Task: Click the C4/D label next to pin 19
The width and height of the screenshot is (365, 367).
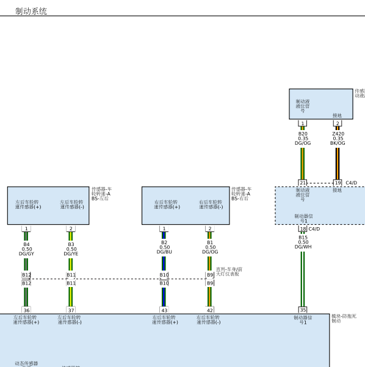Action: (x=352, y=183)
